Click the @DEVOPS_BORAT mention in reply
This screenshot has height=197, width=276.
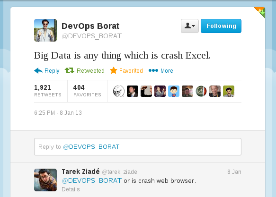click(x=91, y=180)
